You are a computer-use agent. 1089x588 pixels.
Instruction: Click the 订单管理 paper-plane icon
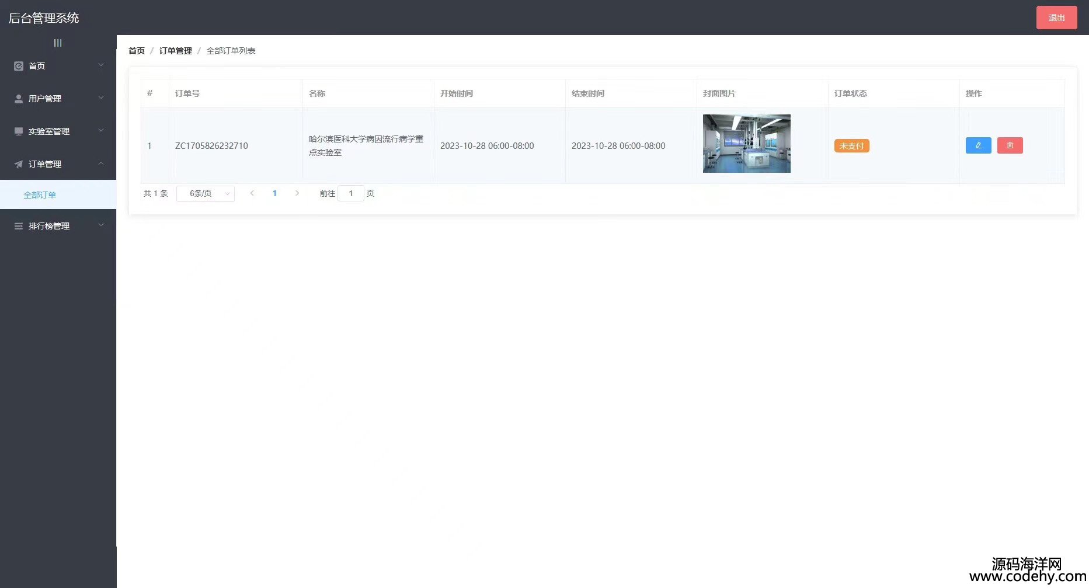point(19,164)
